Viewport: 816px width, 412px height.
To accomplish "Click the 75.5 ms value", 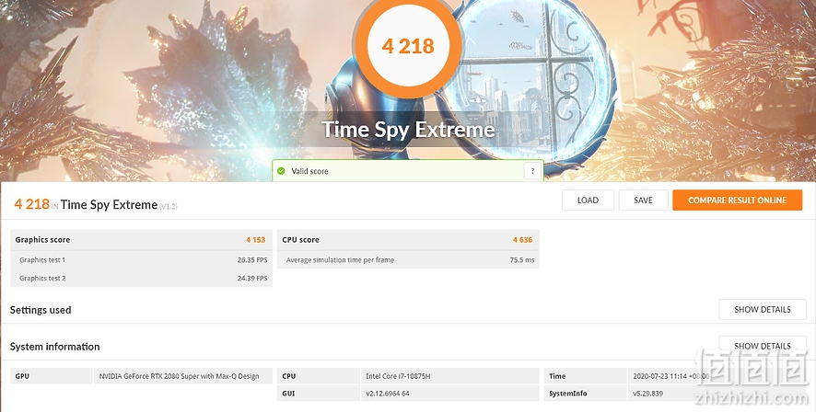I will [522, 259].
